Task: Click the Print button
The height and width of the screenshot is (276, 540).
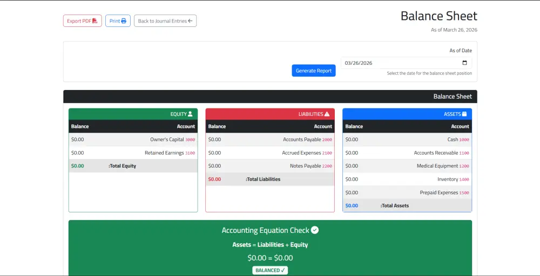Action: (x=118, y=21)
